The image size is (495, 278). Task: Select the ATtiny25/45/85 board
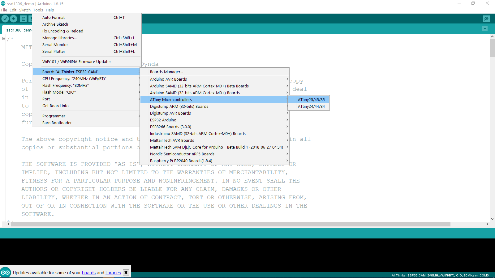point(309,100)
